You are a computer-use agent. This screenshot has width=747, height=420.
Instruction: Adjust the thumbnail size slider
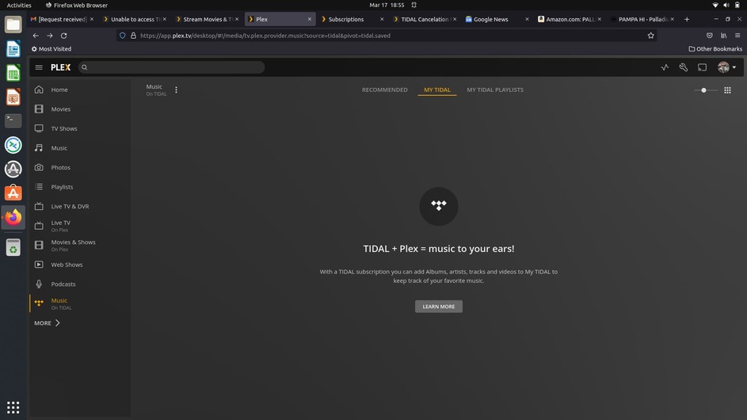point(703,90)
